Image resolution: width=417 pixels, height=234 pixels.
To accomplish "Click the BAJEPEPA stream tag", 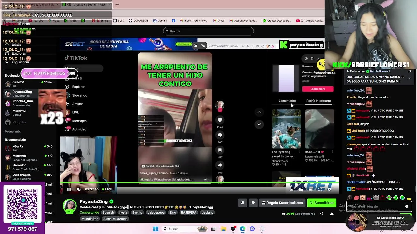I will [x=189, y=213].
